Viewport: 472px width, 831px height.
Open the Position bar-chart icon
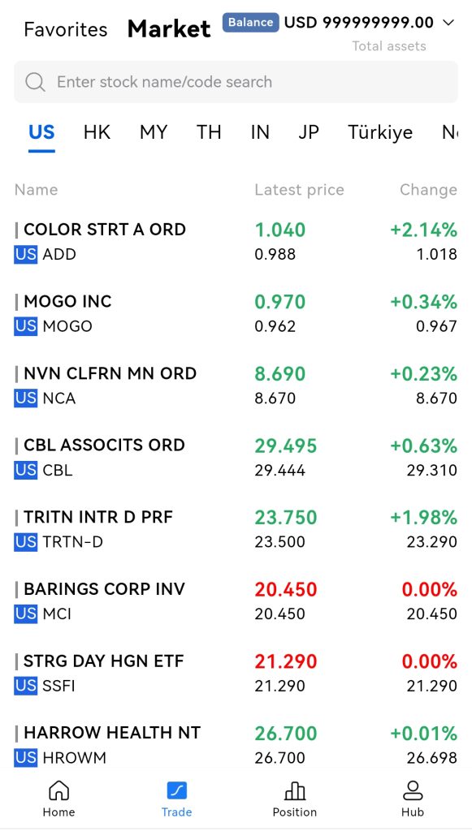click(x=295, y=790)
